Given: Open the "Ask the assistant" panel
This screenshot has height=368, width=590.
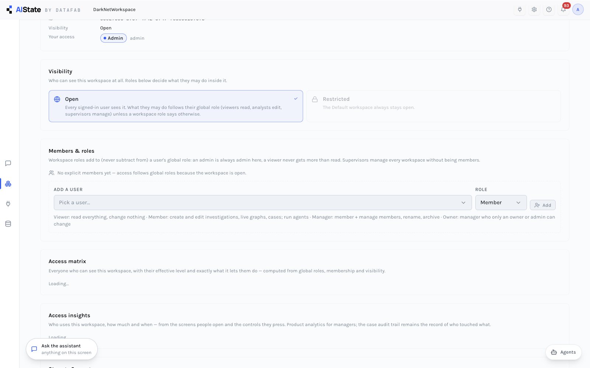Looking at the screenshot, I should click(x=62, y=349).
